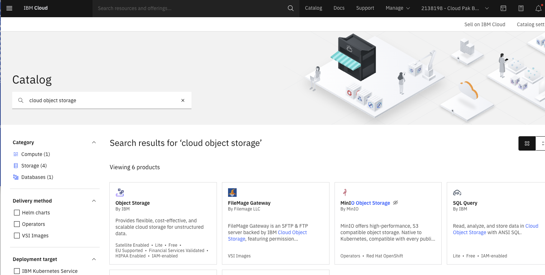The image size is (545, 275).
Task: Click the 'By Filemage LLC' text
Action: (244, 209)
